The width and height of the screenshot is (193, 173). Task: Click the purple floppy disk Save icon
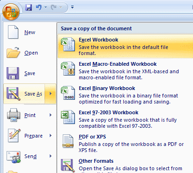pos(13,73)
